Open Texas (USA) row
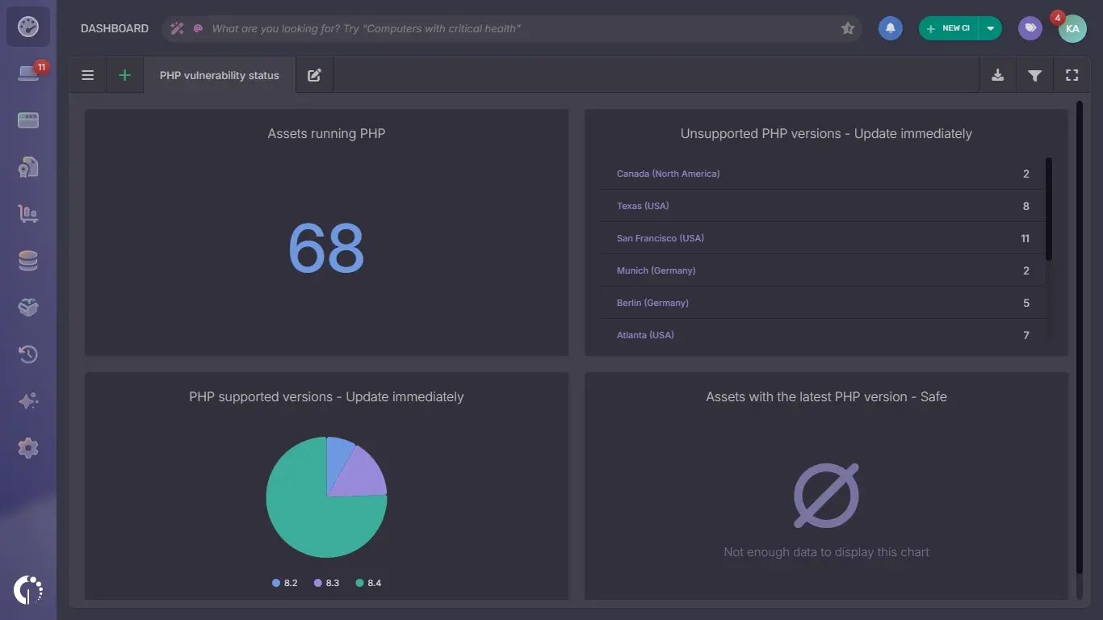The image size is (1103, 620). (x=823, y=206)
